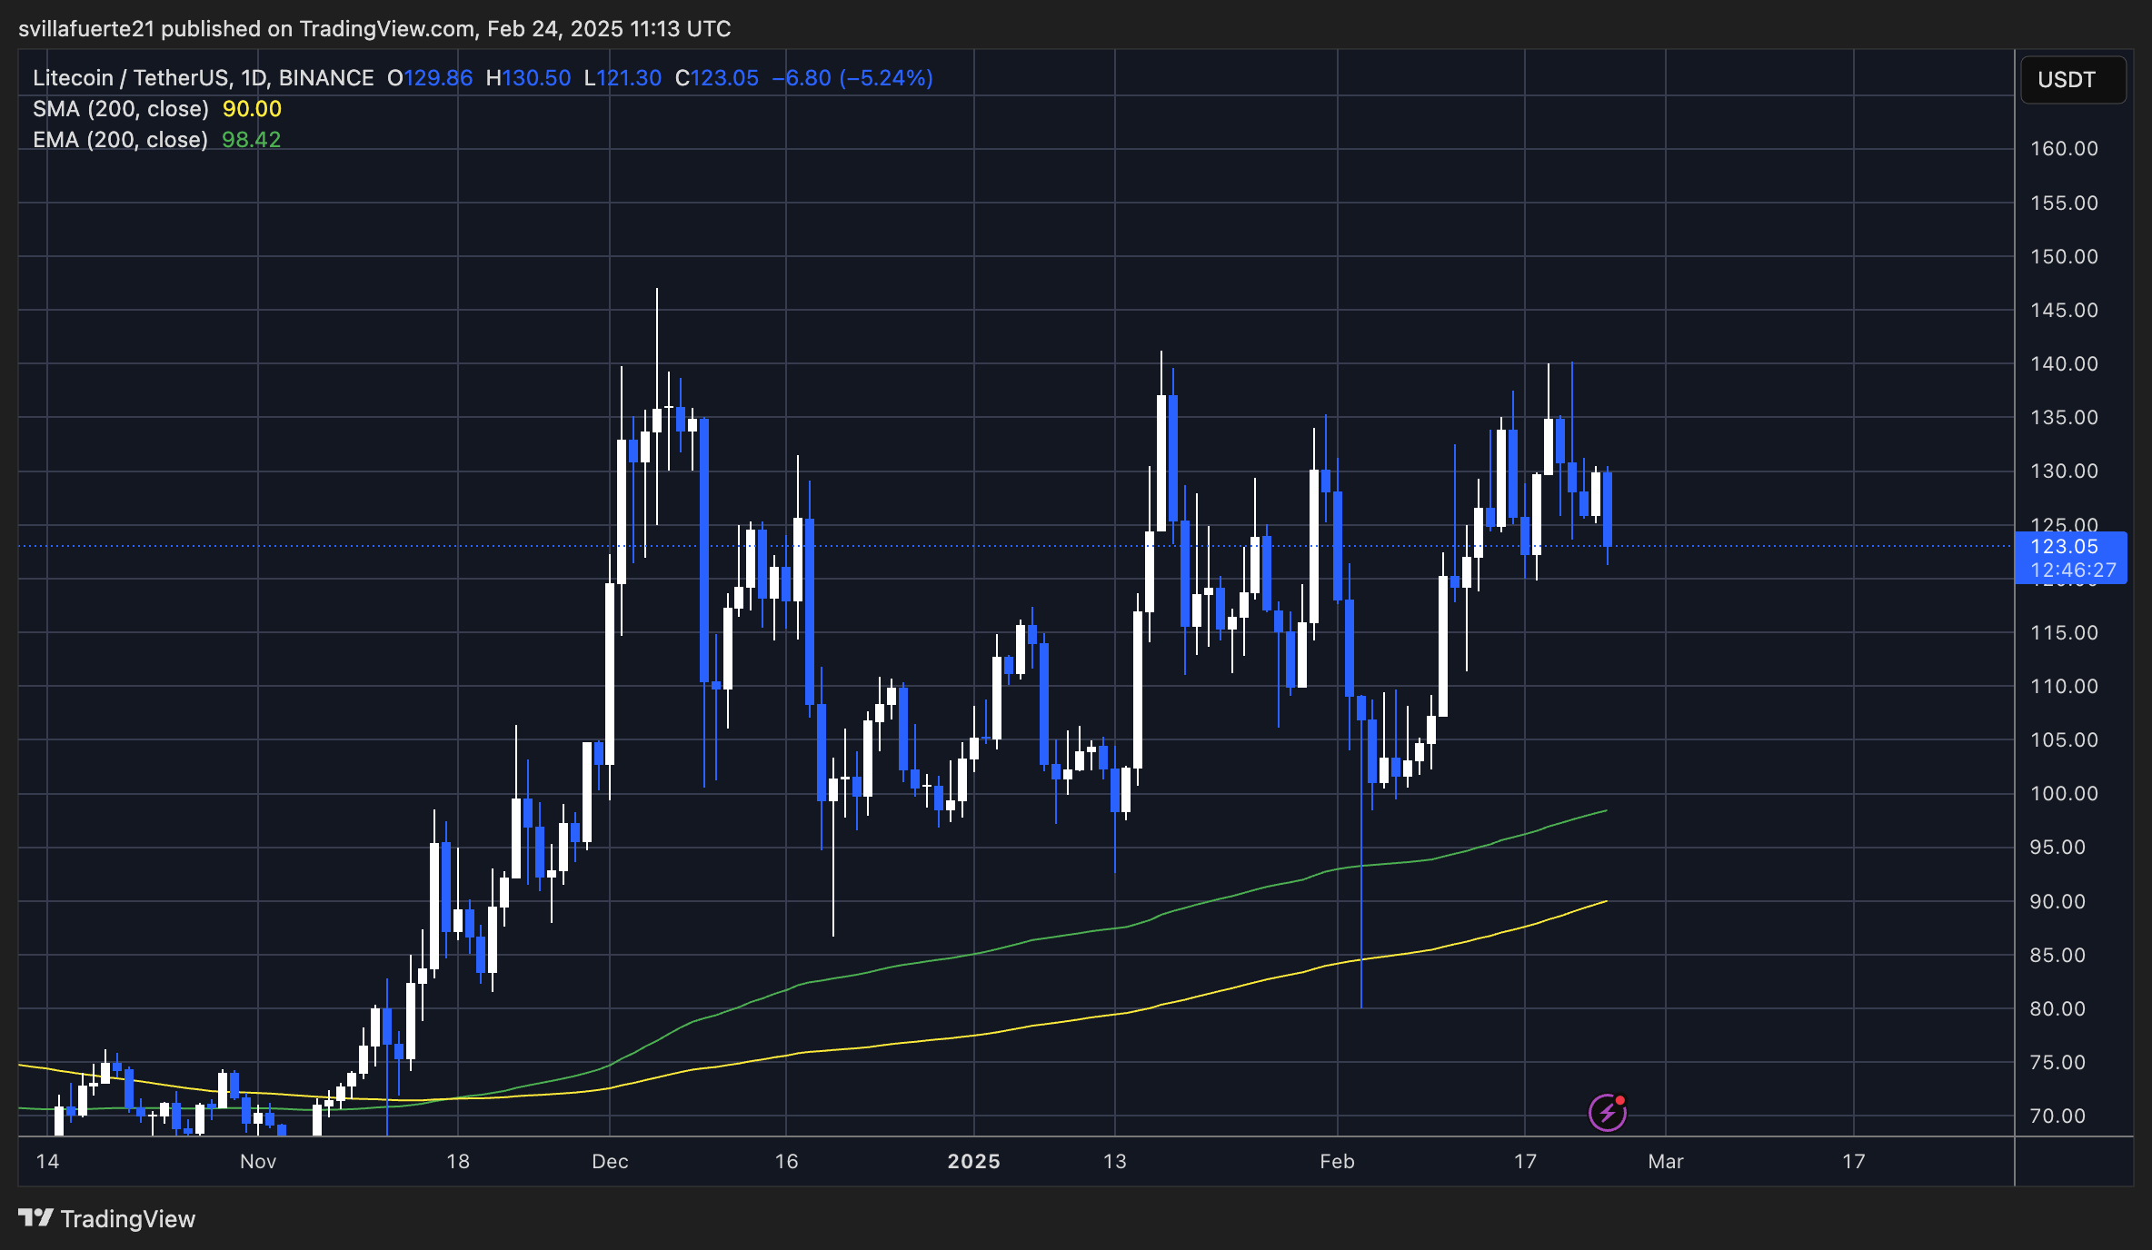2152x1250 pixels.
Task: Click the 140.00 price axis label
Action: pos(2064,363)
